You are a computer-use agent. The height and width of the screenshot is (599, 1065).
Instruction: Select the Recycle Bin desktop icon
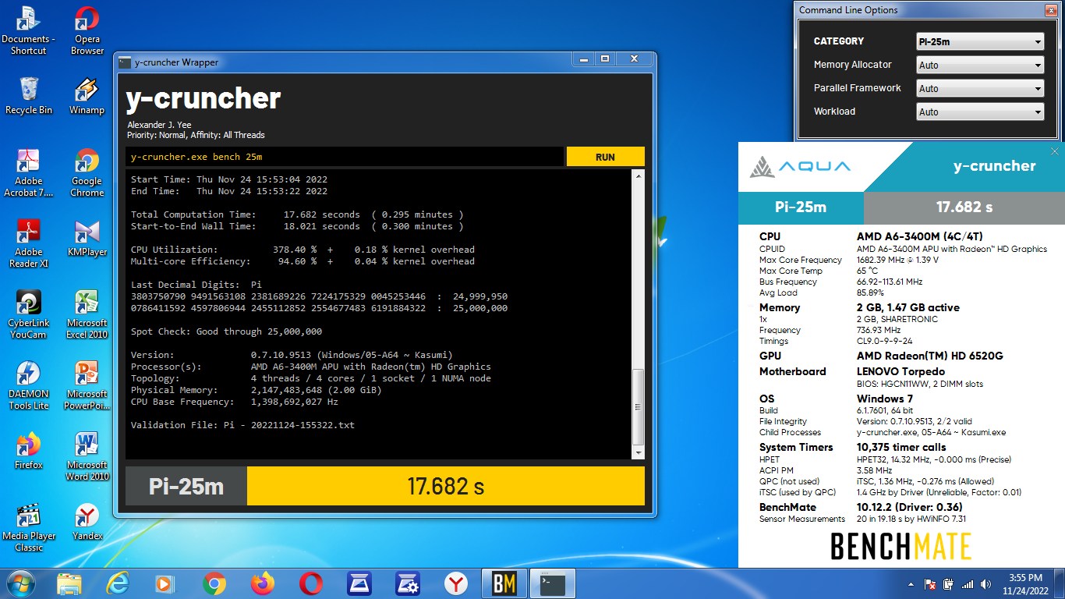click(29, 96)
